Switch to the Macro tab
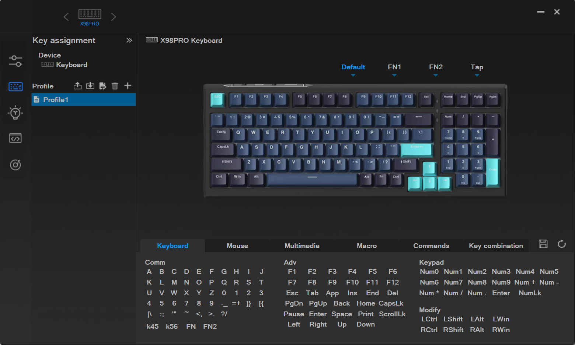 [x=367, y=246]
